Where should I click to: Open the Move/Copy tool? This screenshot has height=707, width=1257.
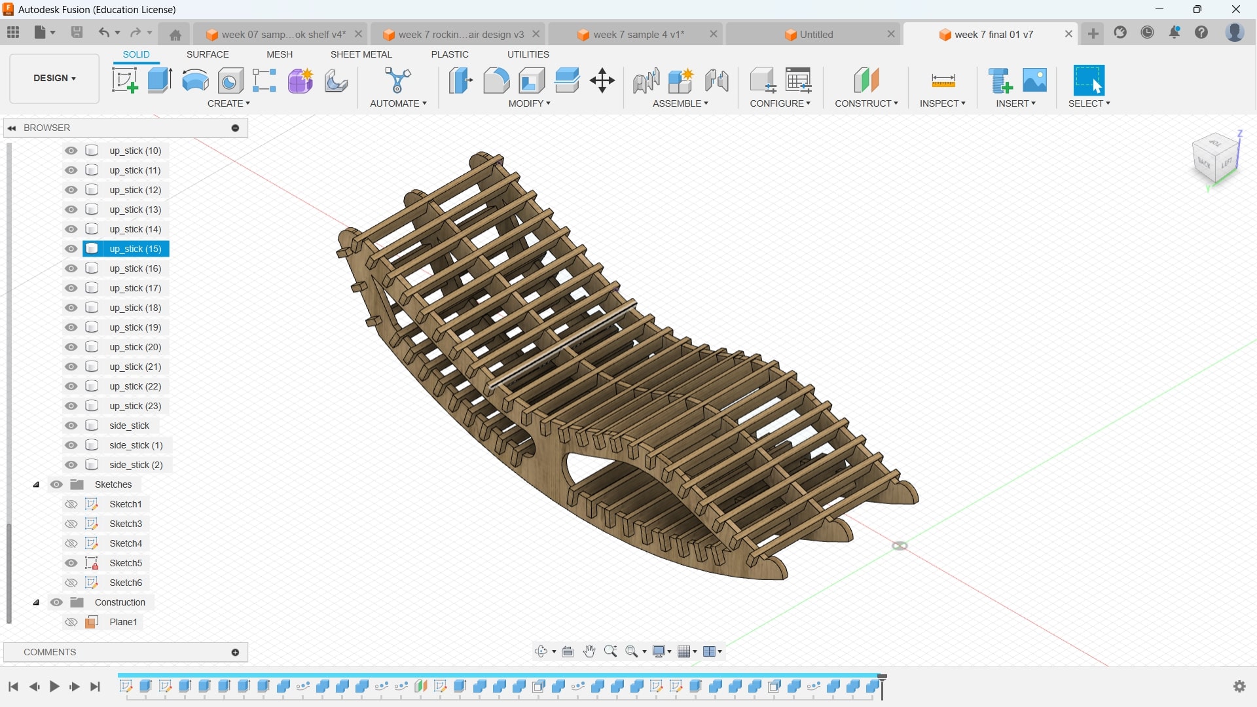pyautogui.click(x=602, y=81)
